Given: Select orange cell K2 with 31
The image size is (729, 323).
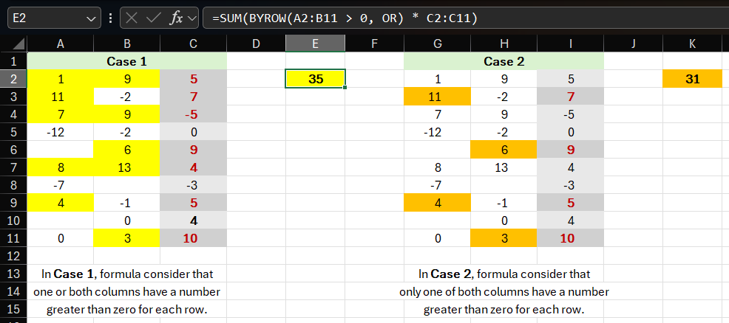Looking at the screenshot, I should click(692, 79).
